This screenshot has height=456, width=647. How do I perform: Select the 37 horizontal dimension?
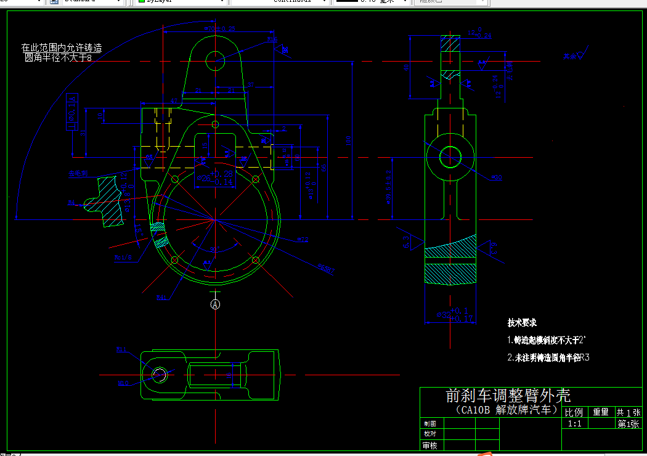(x=250, y=84)
